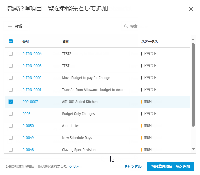Open the P-TRN-0004 link
200x175 pixels.
click(x=32, y=54)
